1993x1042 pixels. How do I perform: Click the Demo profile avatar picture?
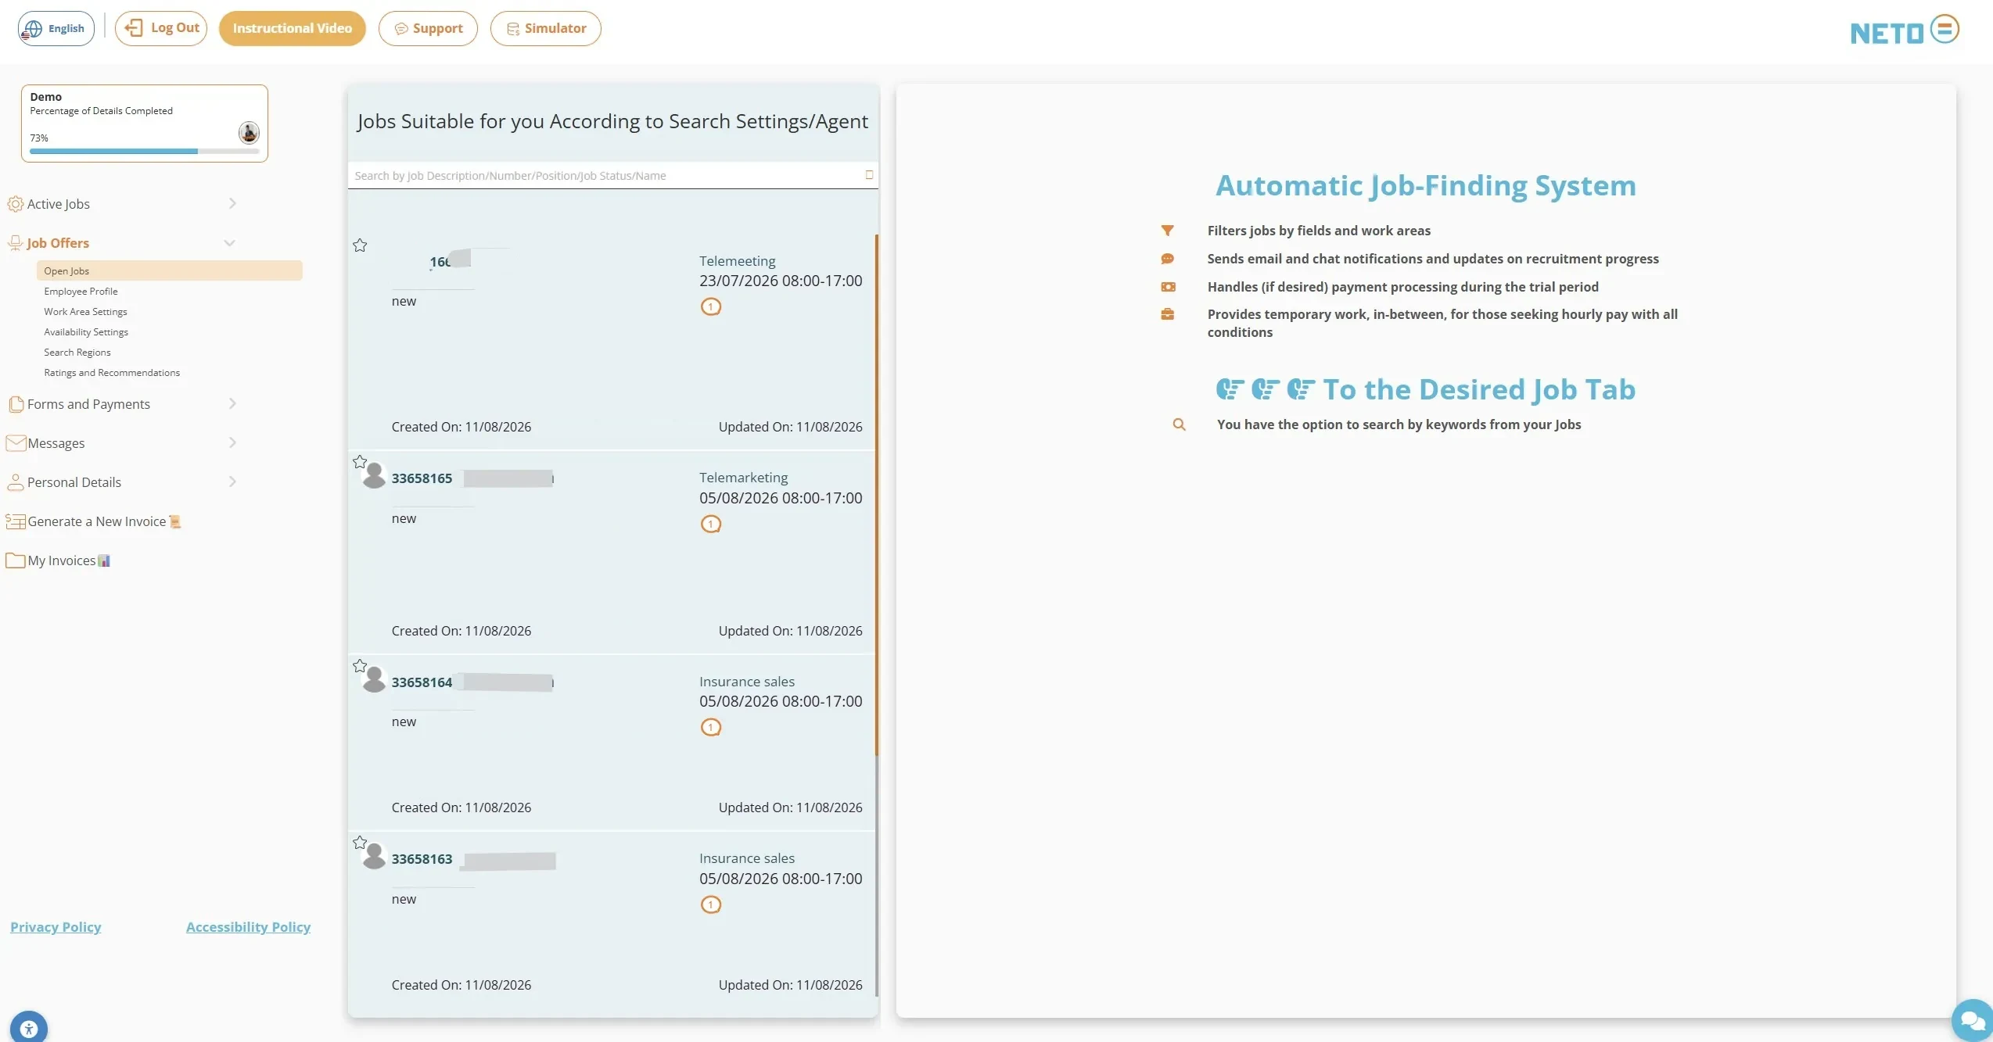(249, 132)
